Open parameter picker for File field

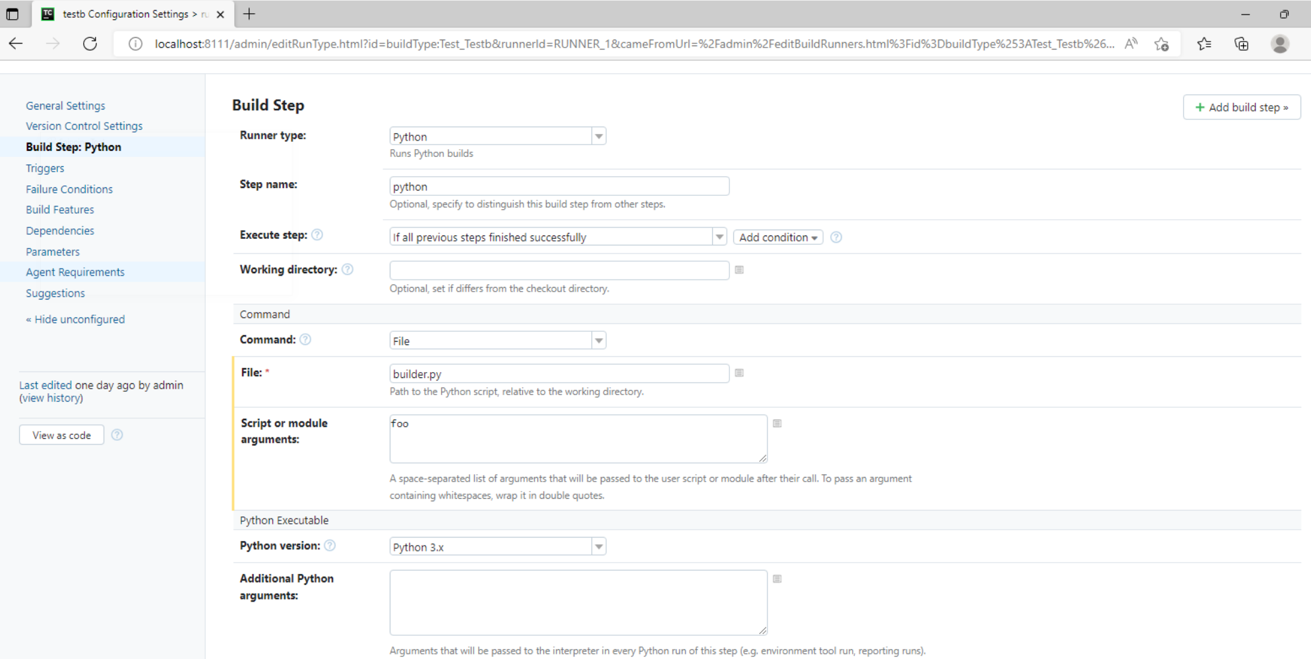click(x=739, y=373)
